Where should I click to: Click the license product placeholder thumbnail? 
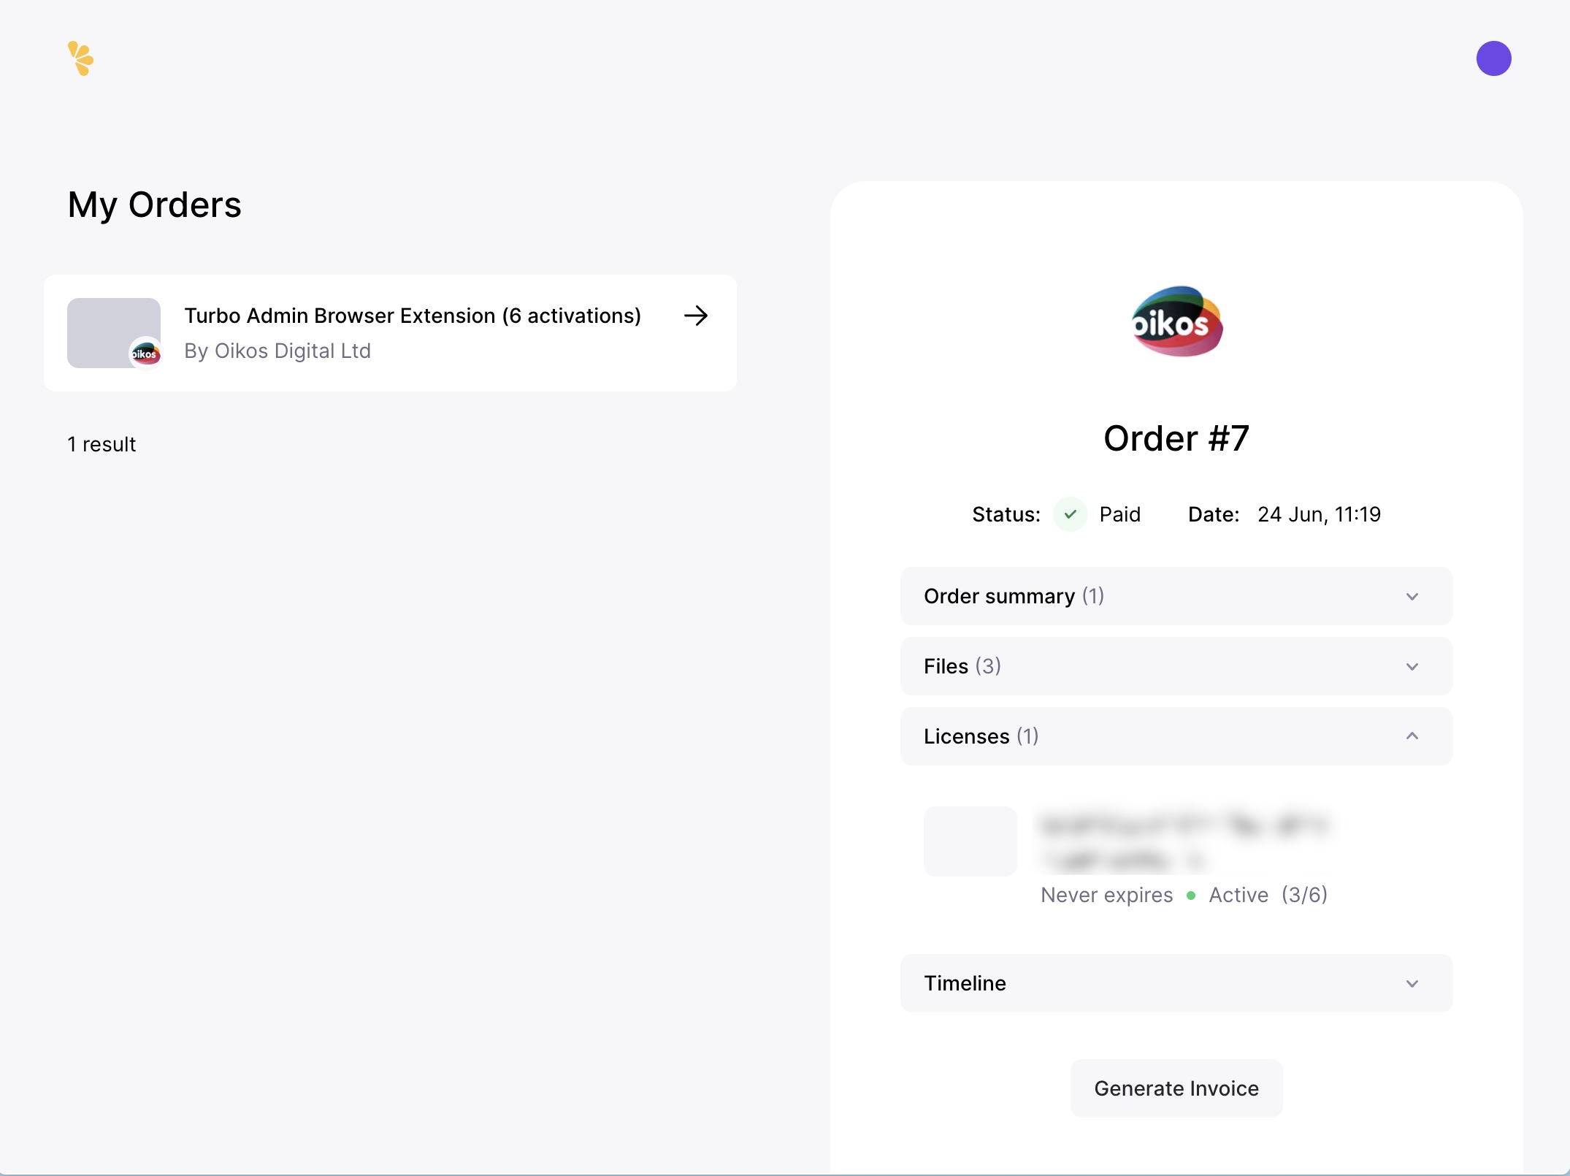pyautogui.click(x=970, y=841)
